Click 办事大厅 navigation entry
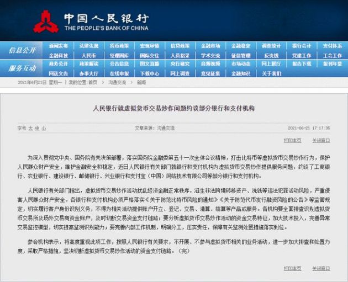Screen dimensions: 348x282 click(89, 73)
